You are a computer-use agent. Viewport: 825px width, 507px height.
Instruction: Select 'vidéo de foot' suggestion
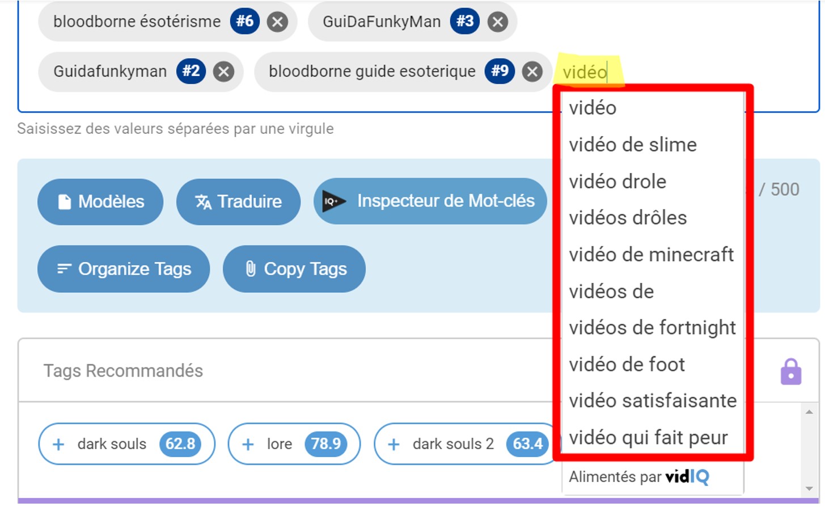(x=652, y=365)
